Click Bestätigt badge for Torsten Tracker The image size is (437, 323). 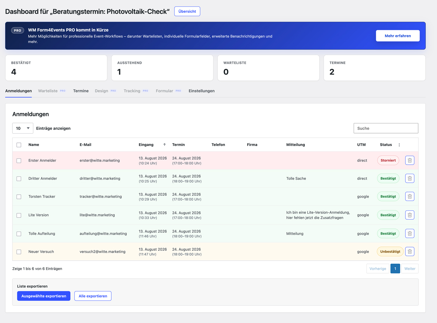(x=388, y=196)
